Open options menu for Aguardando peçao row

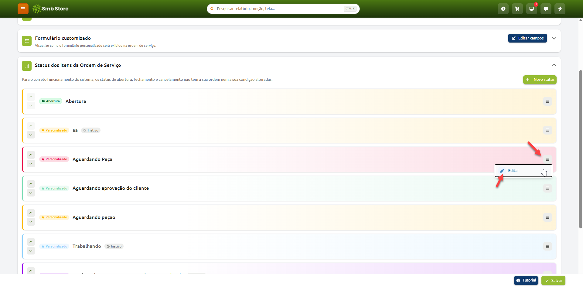pyautogui.click(x=547, y=217)
